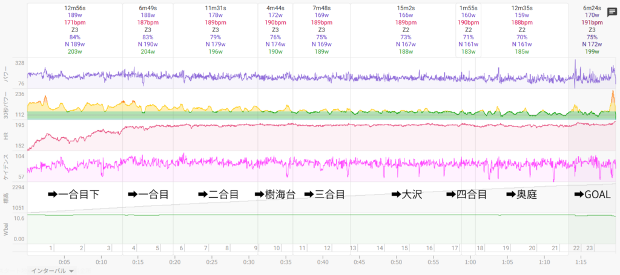Click the 11m31s segment duration header
The image size is (620, 275).
[x=216, y=8]
